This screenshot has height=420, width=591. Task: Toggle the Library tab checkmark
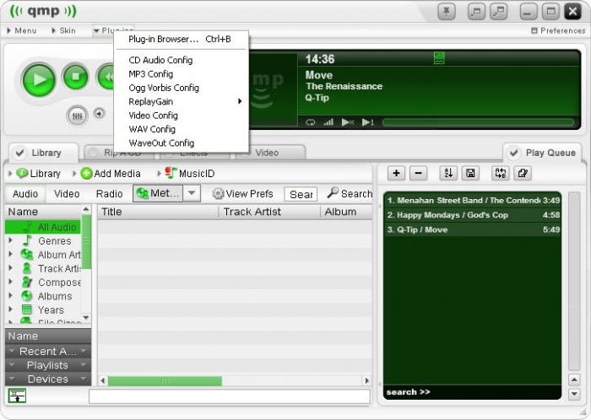pos(19,153)
